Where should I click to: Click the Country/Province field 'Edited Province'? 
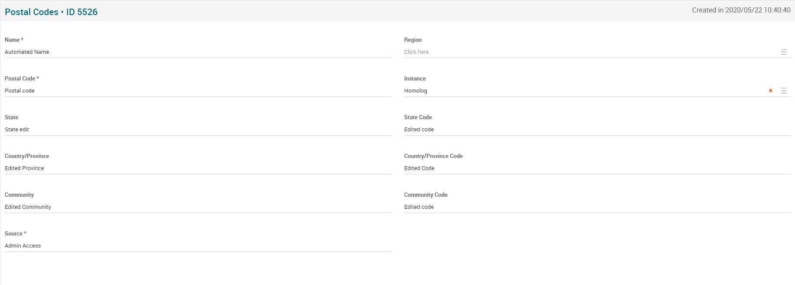pos(197,168)
